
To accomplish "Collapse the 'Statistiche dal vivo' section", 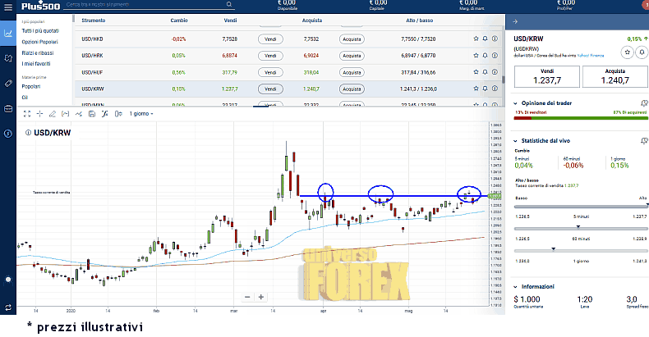I will (x=514, y=142).
